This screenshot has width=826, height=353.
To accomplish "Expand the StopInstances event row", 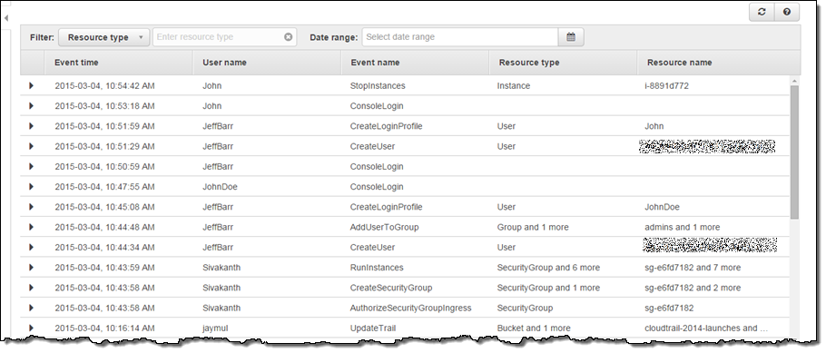I will 31,85.
